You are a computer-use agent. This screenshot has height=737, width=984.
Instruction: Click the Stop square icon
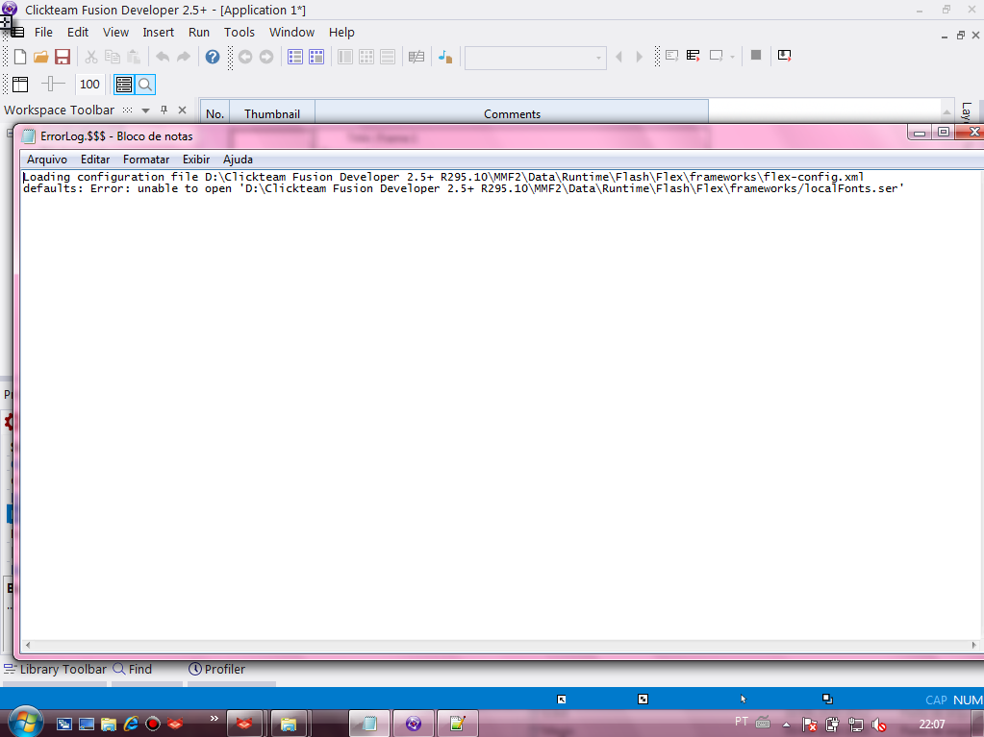coord(756,55)
